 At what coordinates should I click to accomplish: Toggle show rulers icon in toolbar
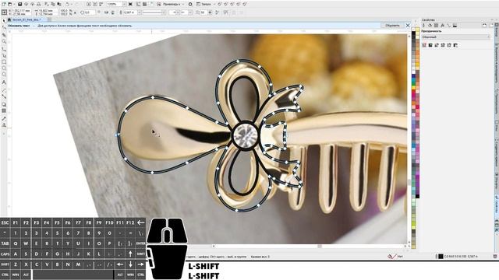click(x=139, y=4)
